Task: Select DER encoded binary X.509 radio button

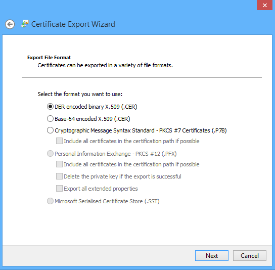Action: (x=50, y=107)
